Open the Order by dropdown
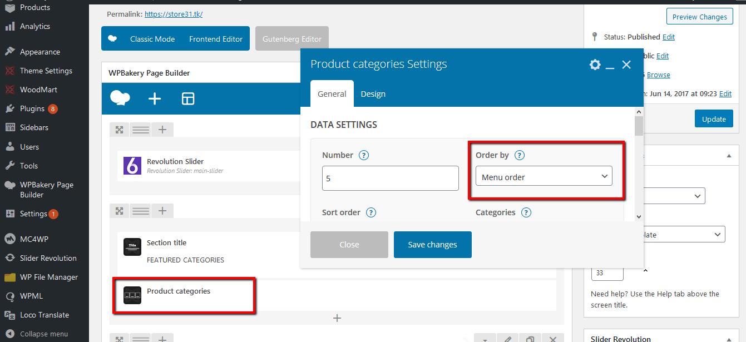This screenshot has width=746, height=342. [x=544, y=177]
